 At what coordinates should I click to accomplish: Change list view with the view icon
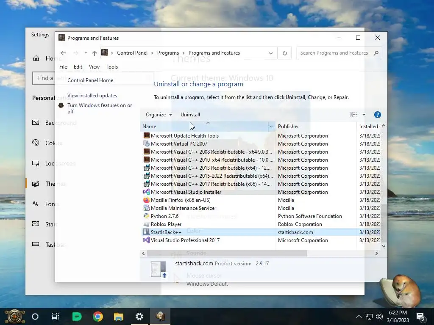tap(354, 115)
